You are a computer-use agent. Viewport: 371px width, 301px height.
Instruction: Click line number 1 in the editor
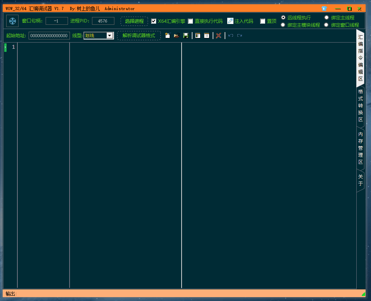pyautogui.click(x=14, y=47)
